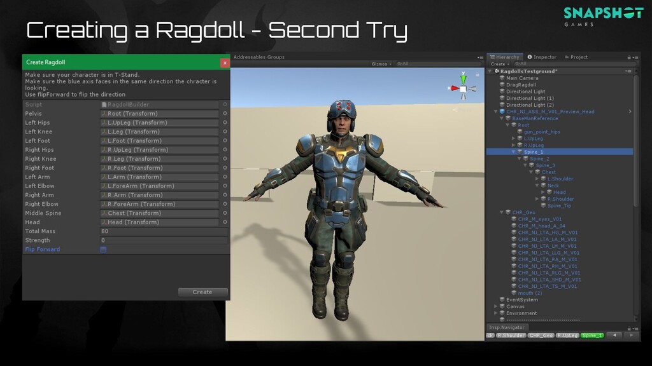Collapse the BaseManReference node

click(x=502, y=118)
